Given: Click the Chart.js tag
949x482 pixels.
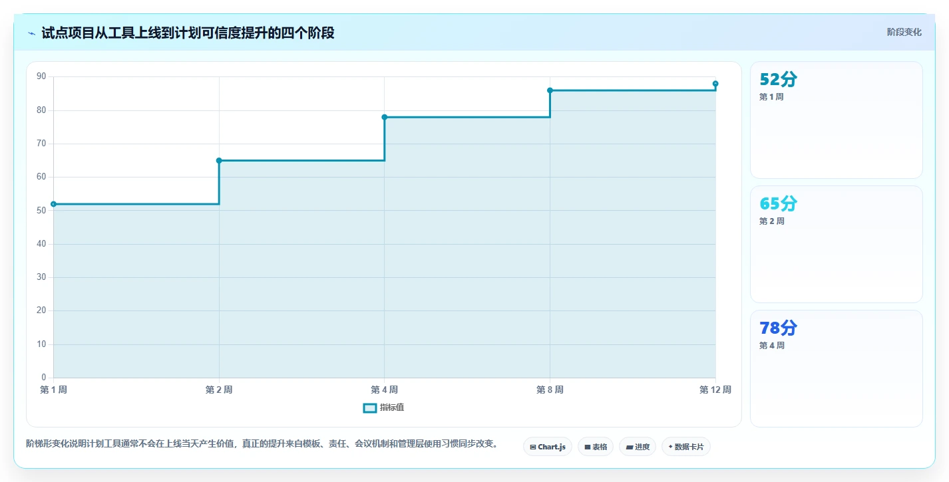Looking at the screenshot, I should click(547, 447).
